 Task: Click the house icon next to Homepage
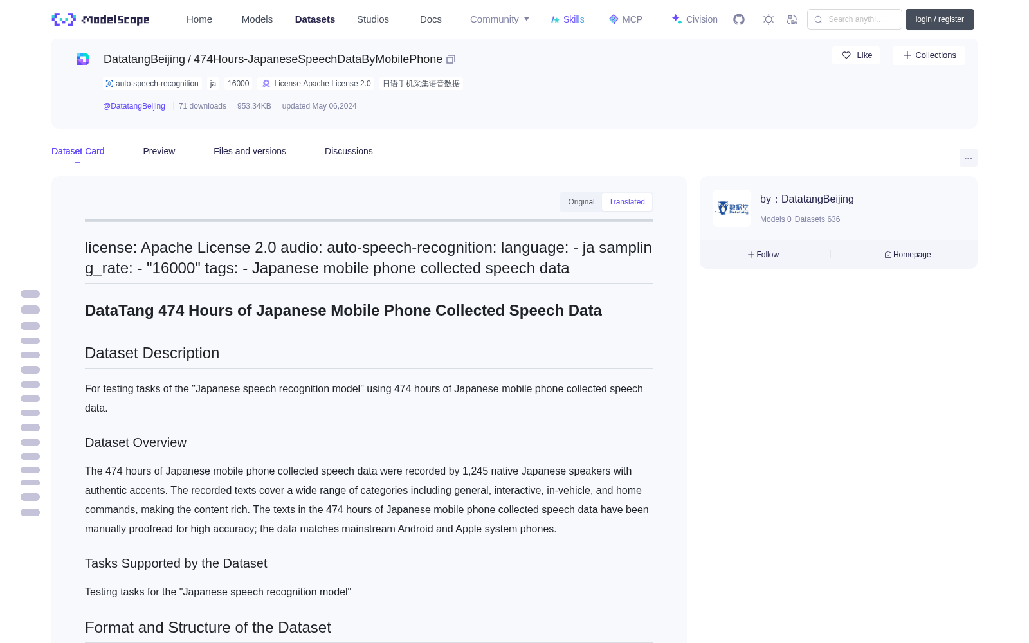coord(888,255)
